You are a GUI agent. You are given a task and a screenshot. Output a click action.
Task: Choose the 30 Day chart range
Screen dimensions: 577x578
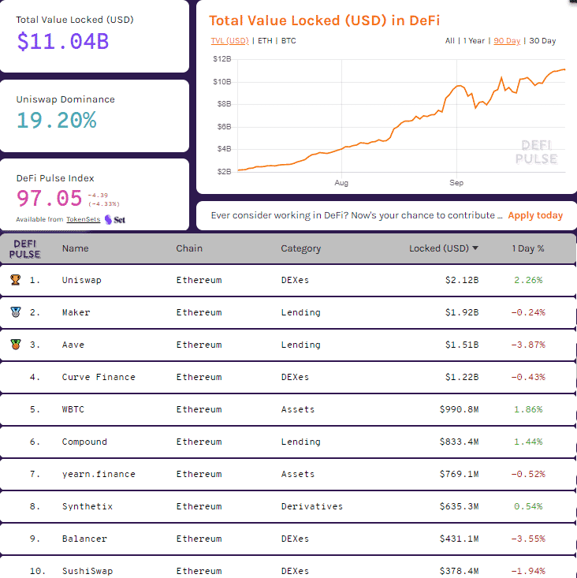click(x=542, y=41)
